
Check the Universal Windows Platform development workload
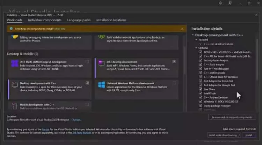click(x=174, y=83)
